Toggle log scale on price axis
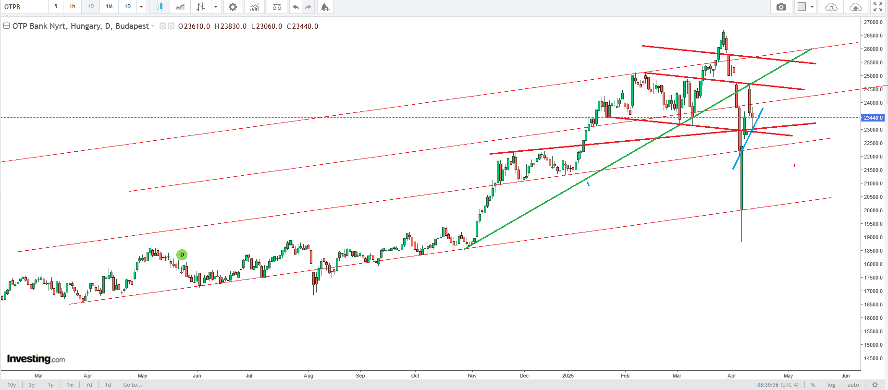 coord(831,385)
